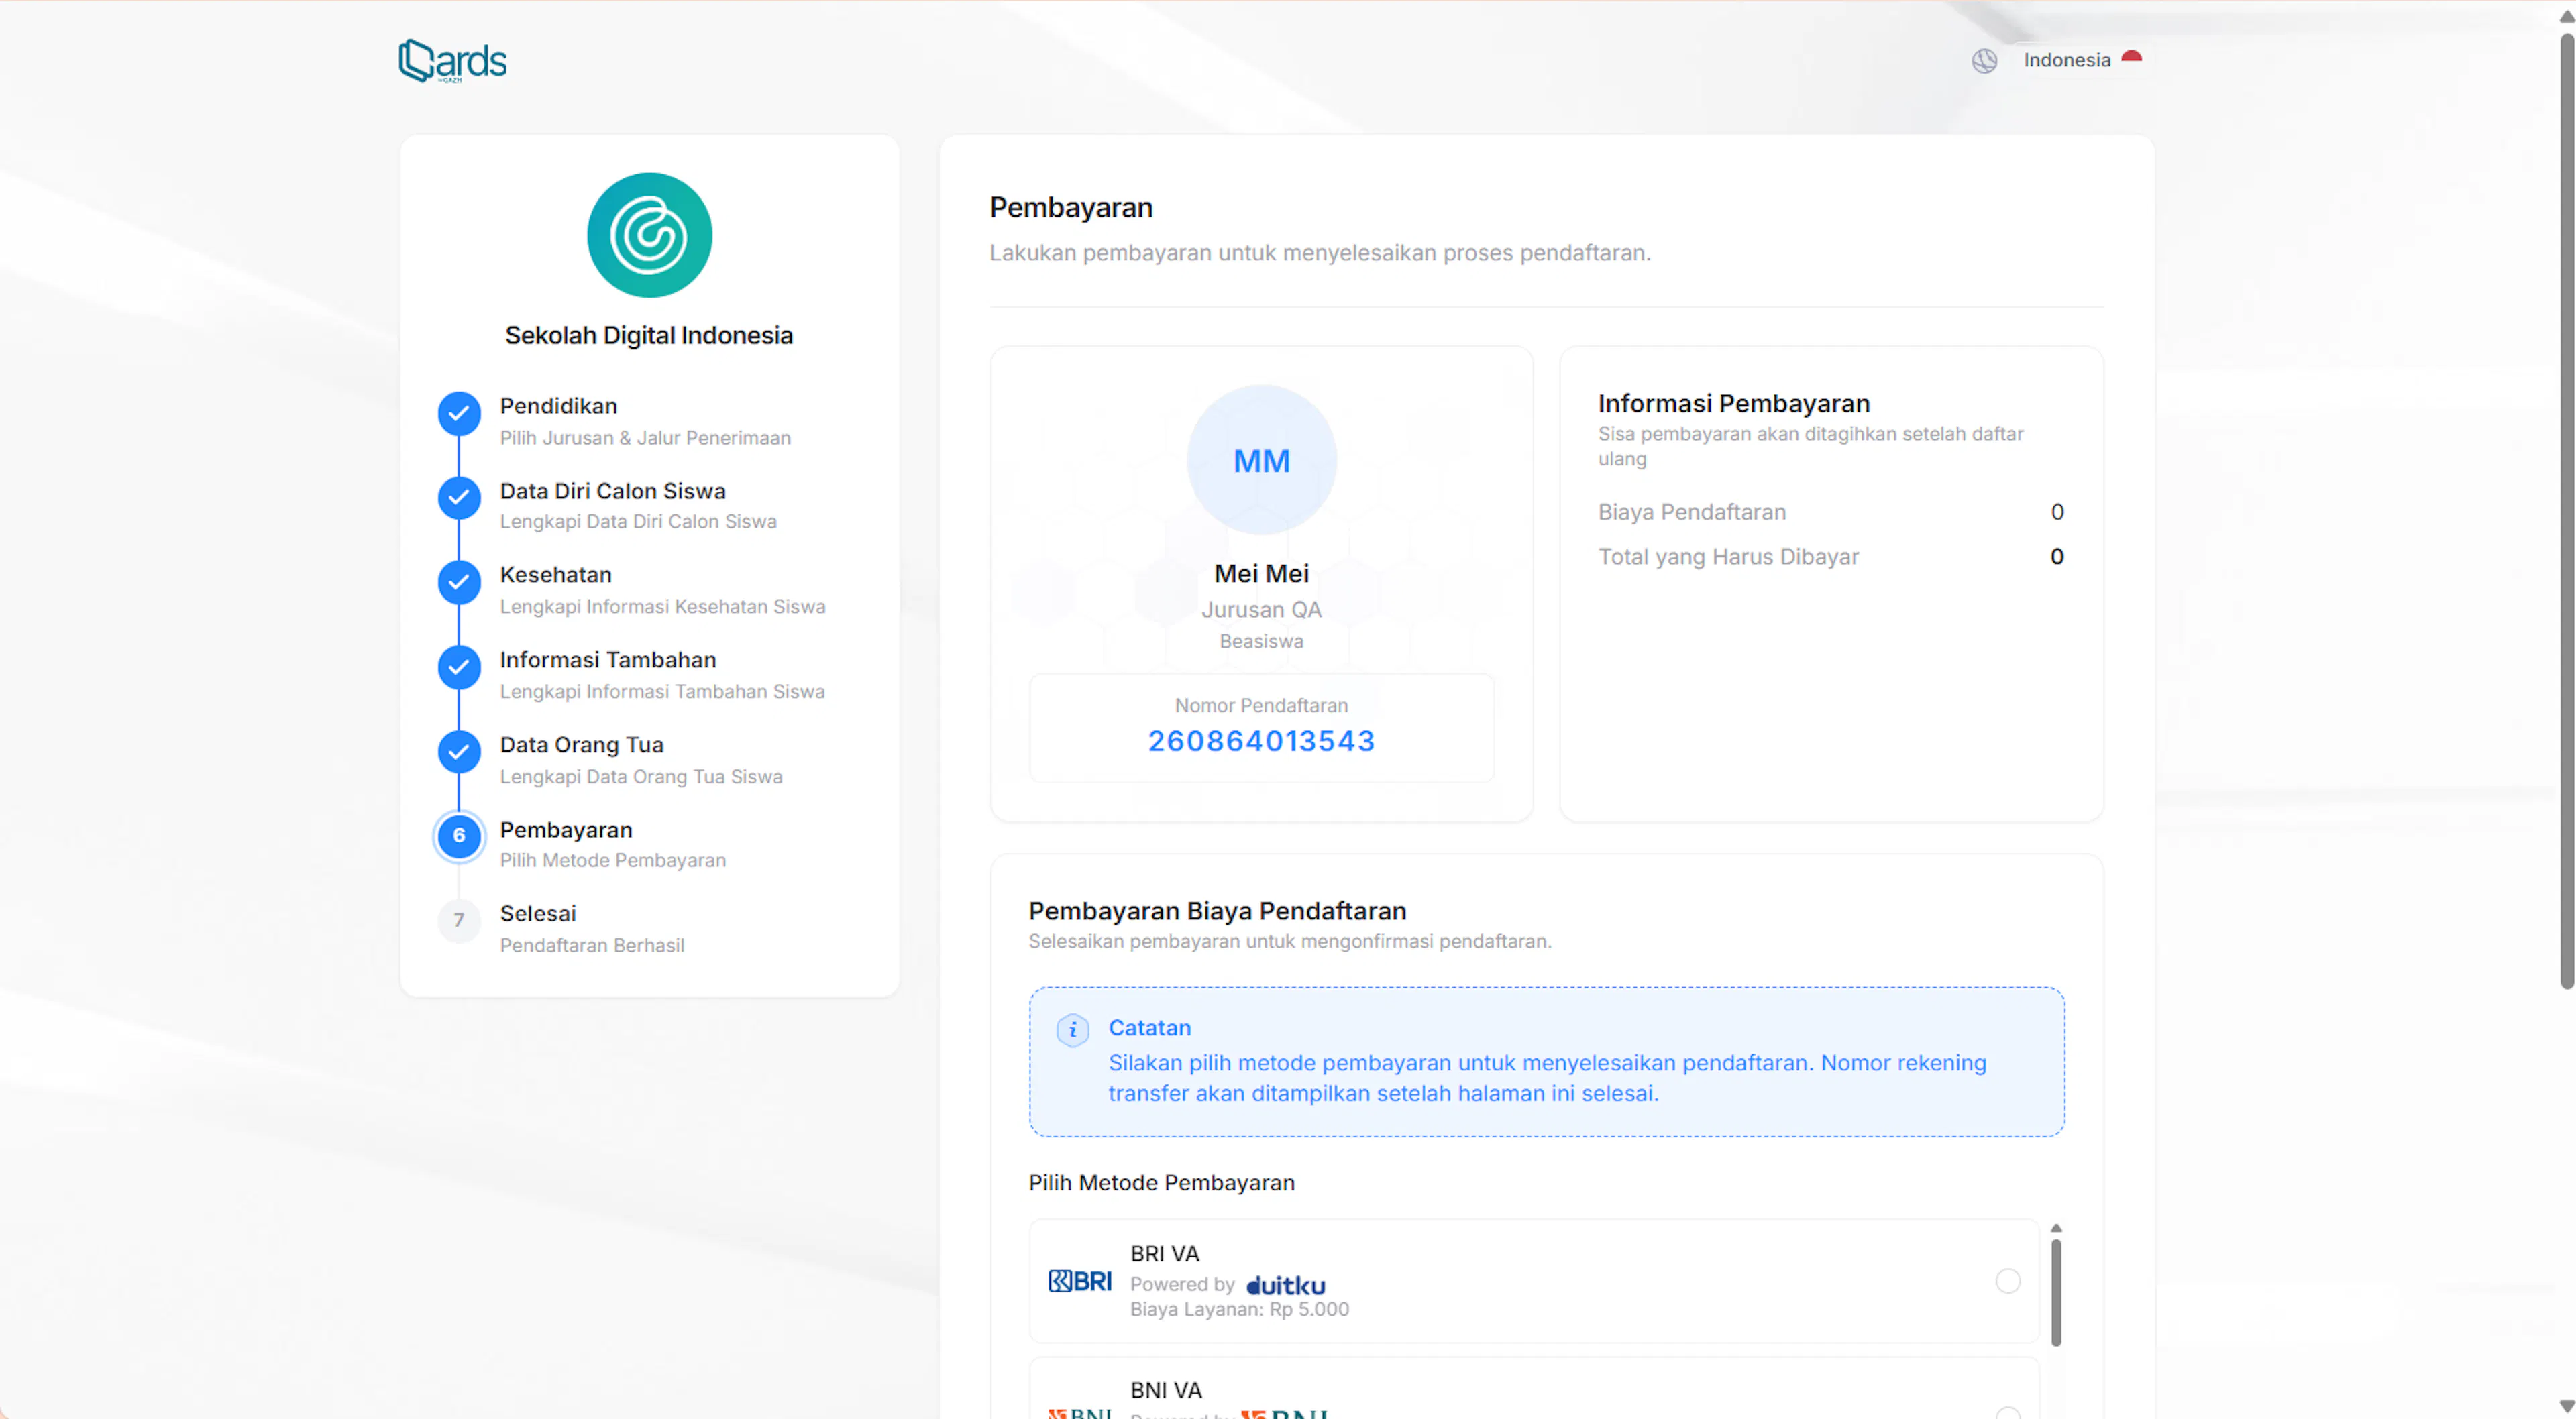Click the Indonesian flag icon
This screenshot has height=1419, width=2576.
coord(2131,58)
